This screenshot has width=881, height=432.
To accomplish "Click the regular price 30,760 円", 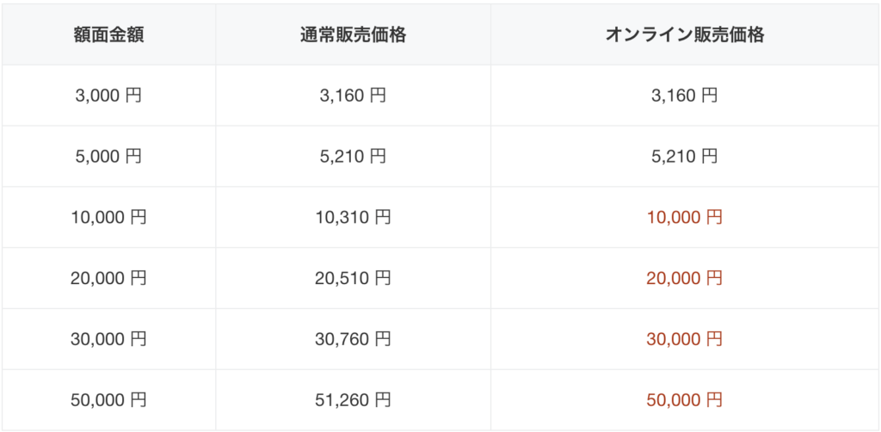I will coord(353,339).
